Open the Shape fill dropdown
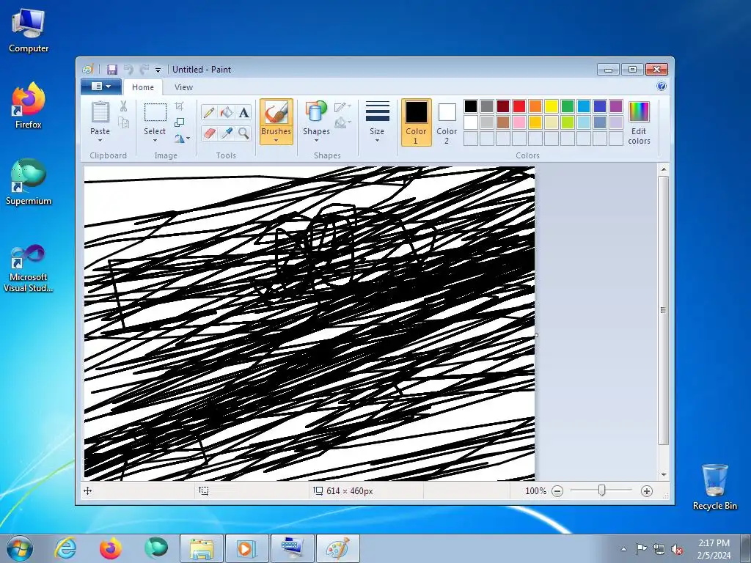 tap(342, 122)
